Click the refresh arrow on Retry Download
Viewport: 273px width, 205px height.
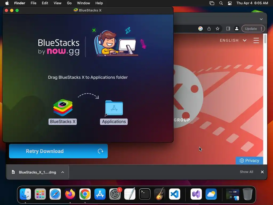[x=101, y=151]
